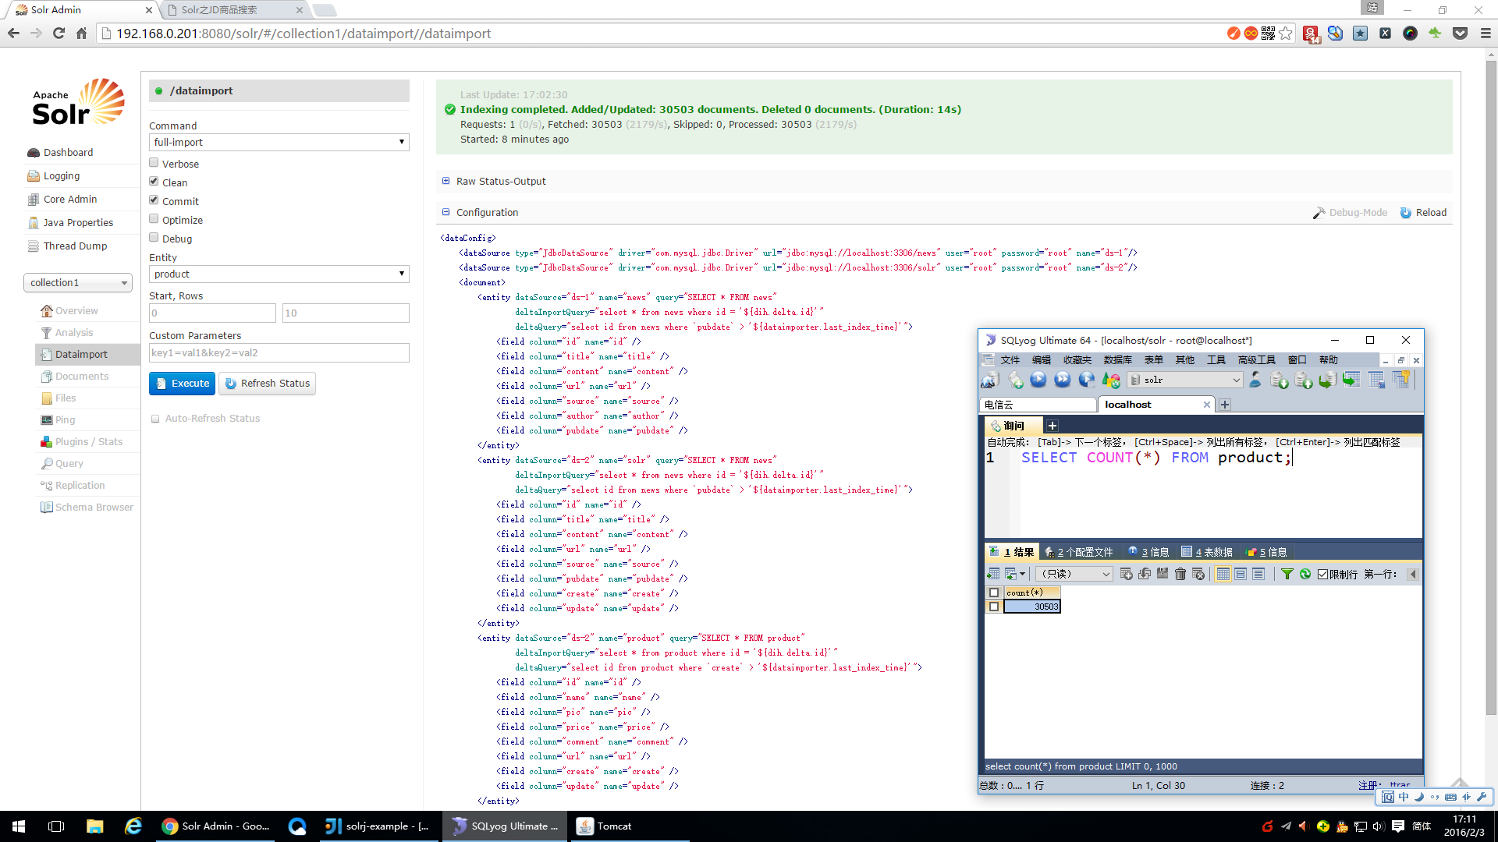1498x842 pixels.
Task: Open the Entity product dropdown
Action: click(279, 274)
